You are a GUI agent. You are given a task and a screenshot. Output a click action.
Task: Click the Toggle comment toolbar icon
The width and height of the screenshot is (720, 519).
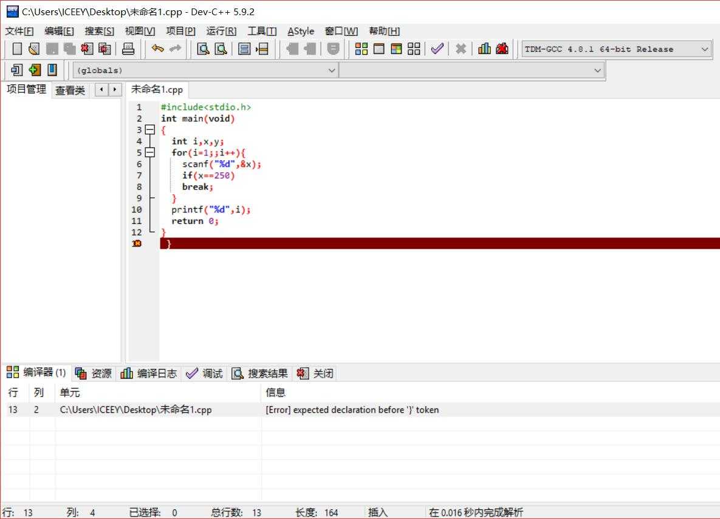click(333, 49)
